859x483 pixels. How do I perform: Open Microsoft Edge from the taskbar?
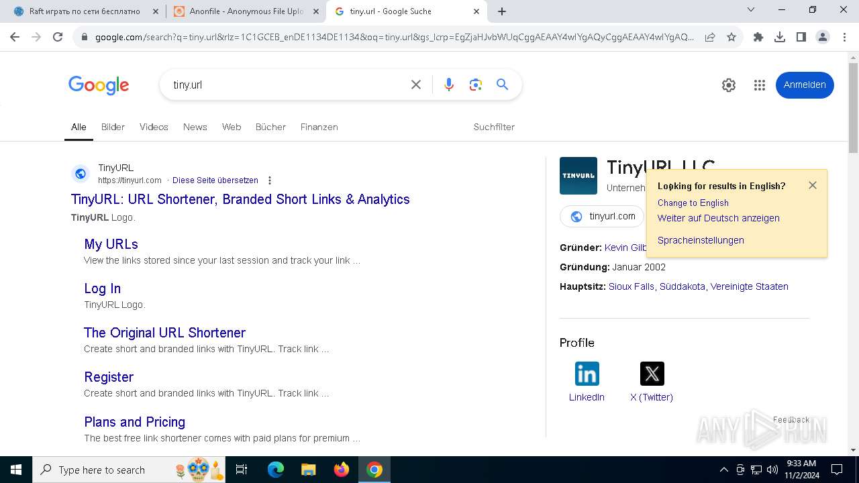click(x=276, y=470)
